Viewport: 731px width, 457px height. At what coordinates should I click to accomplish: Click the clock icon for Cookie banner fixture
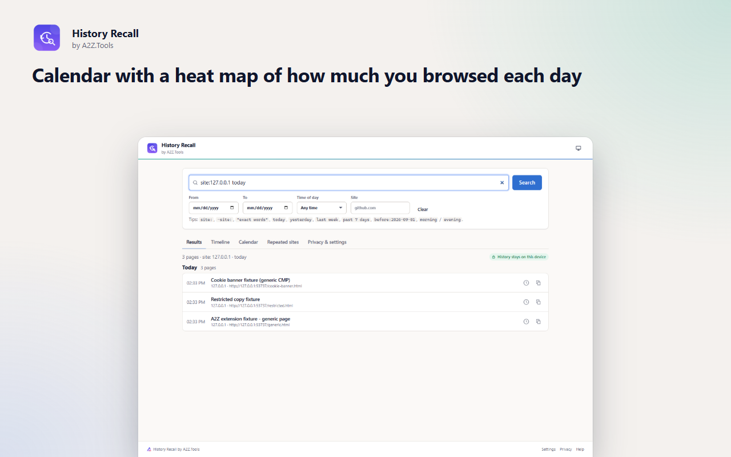pyautogui.click(x=526, y=283)
